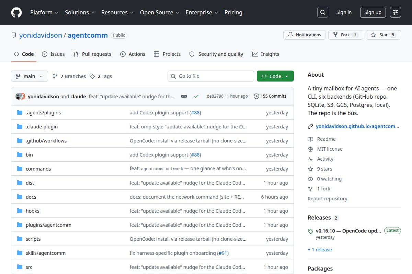
Task: Switch to Security and quality tab
Action: pos(216,54)
